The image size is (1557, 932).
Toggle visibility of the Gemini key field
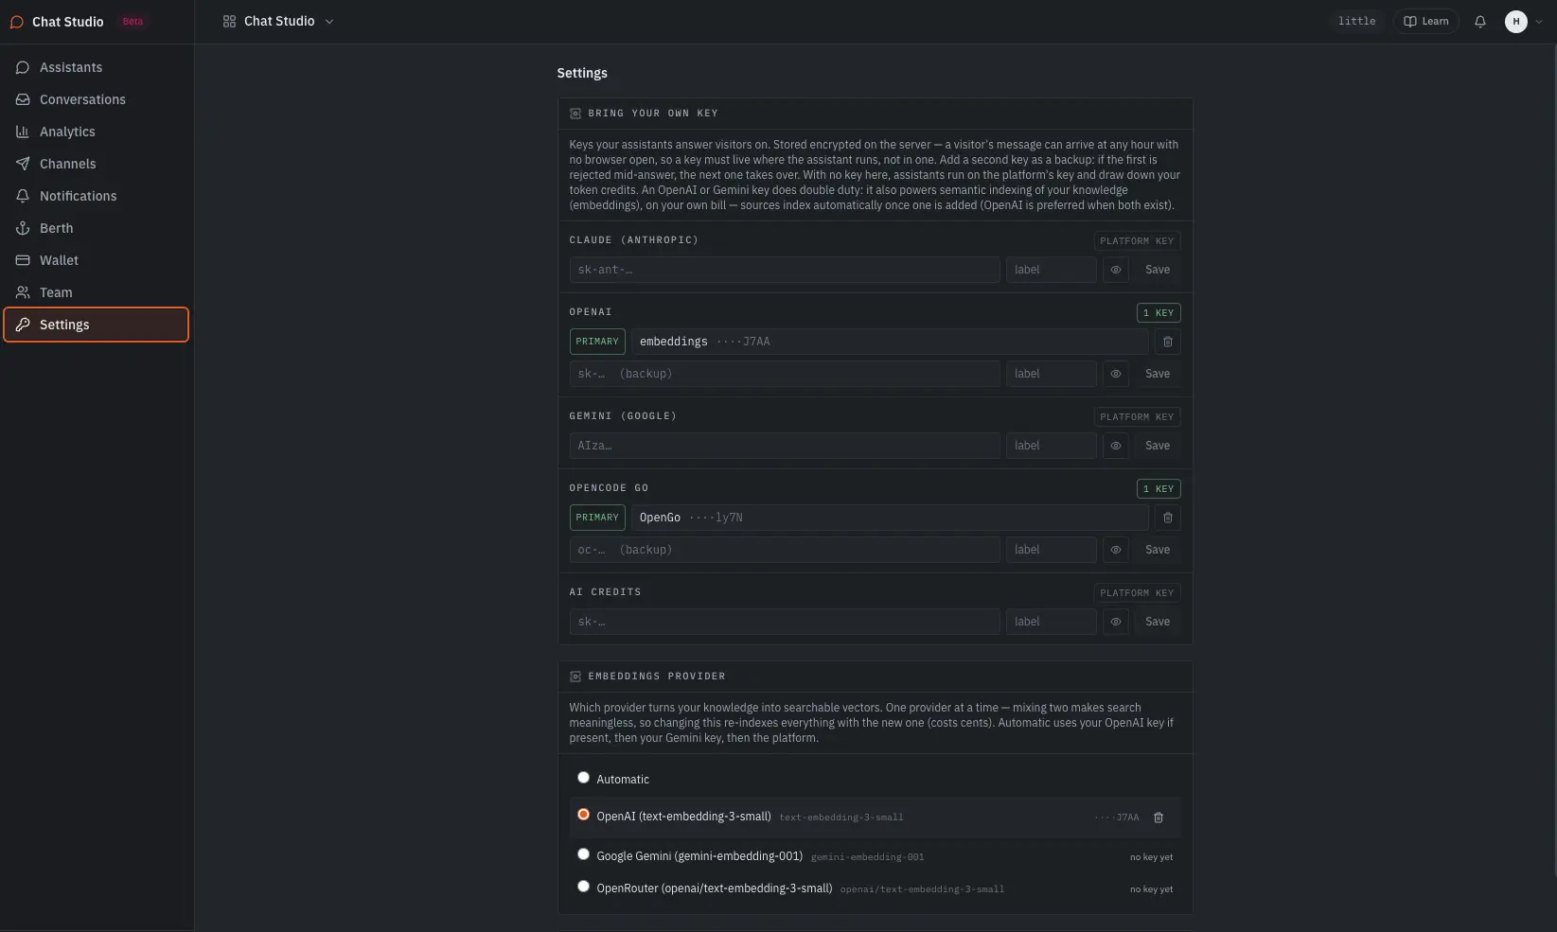1116,446
